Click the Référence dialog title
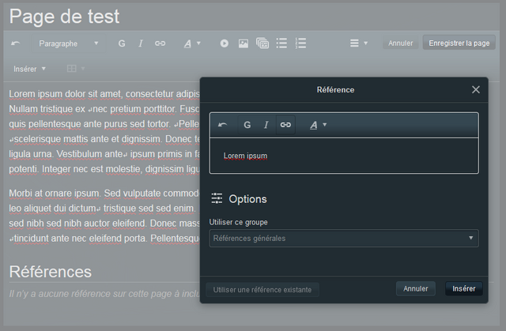 [x=335, y=89]
